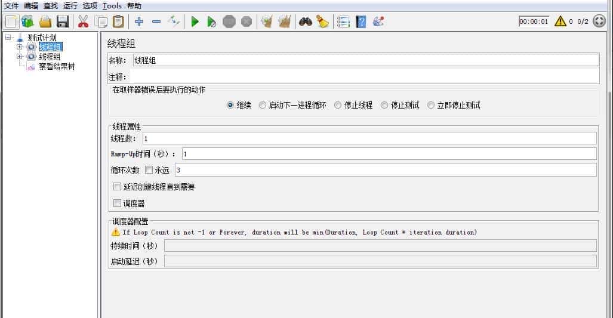Image resolution: width=613 pixels, height=318 pixels.
Task: Click the yellow warning triangle log icon
Action: 560,21
